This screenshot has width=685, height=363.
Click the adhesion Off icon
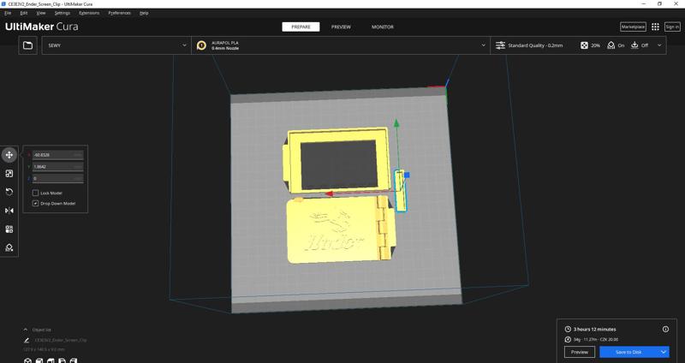634,45
